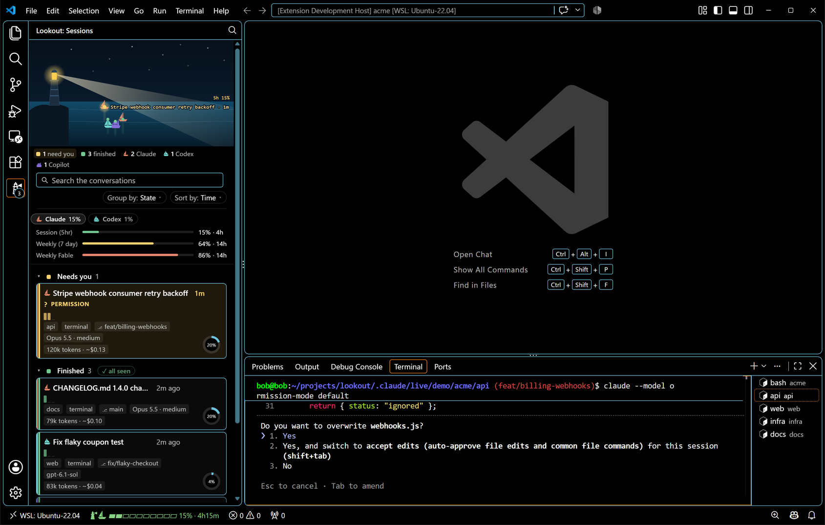Viewport: 825px width, 525px height.
Task: Click in Search the conversations field
Action: tap(129, 180)
